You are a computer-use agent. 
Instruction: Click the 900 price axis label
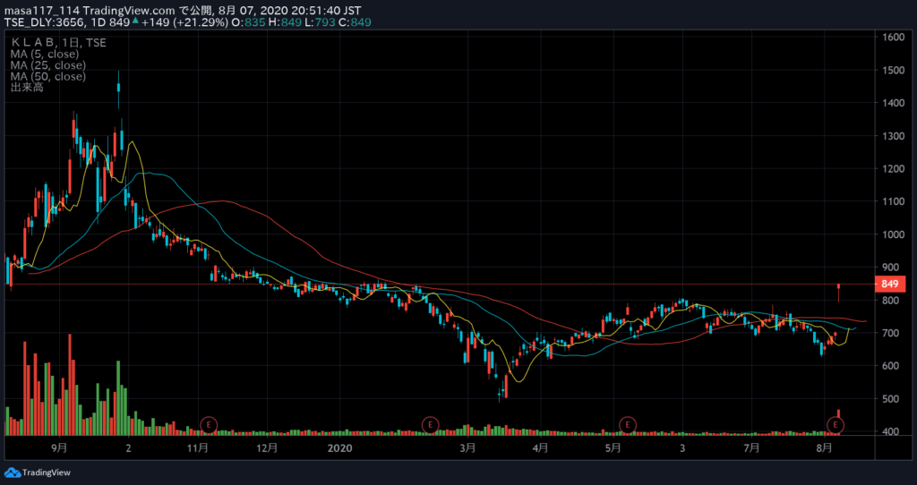pos(891,268)
